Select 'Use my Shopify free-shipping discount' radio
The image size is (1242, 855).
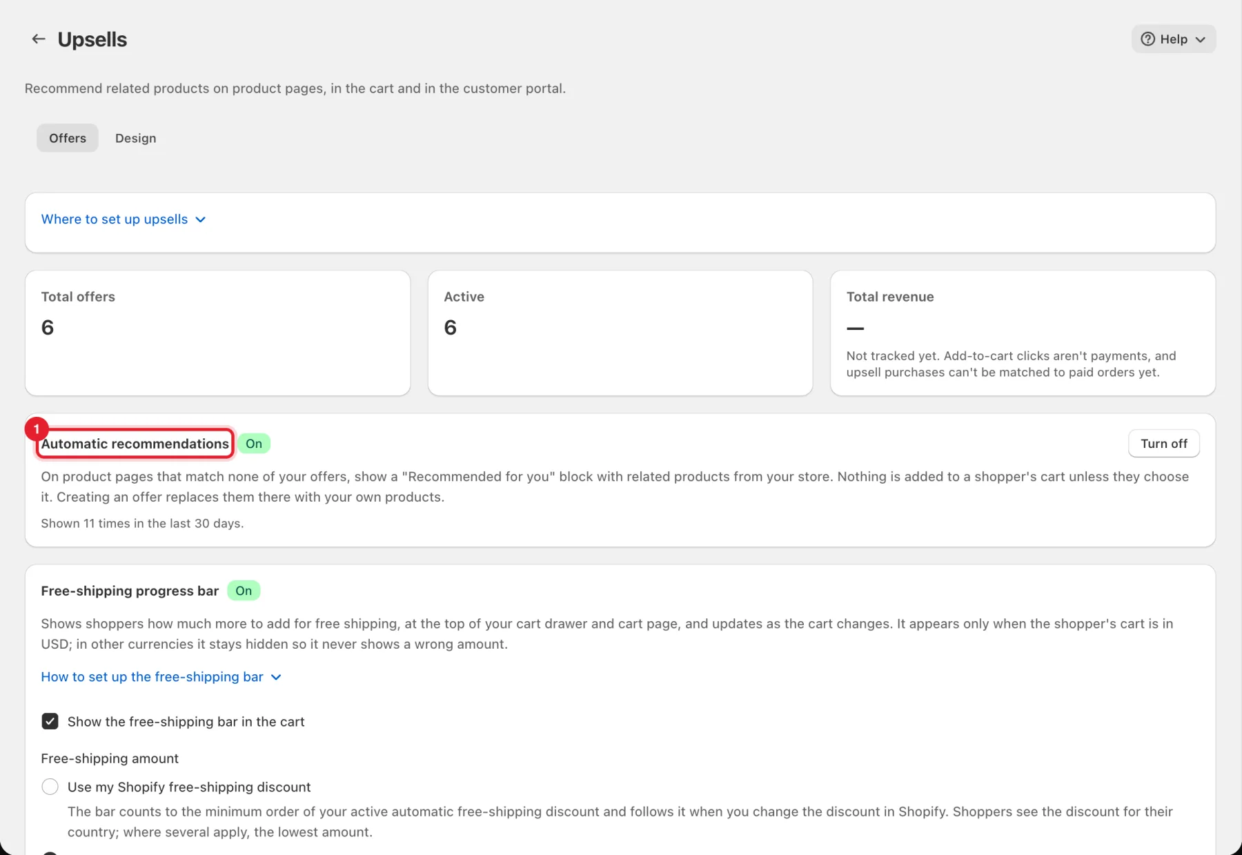(x=50, y=787)
